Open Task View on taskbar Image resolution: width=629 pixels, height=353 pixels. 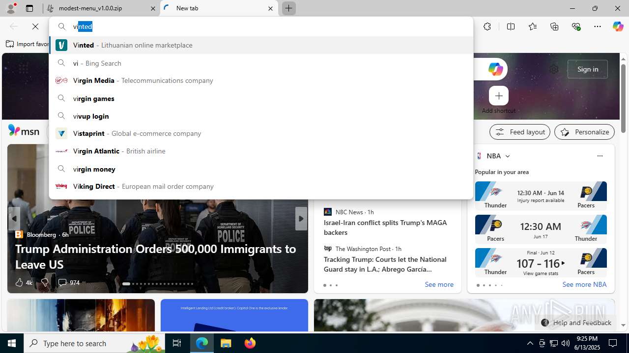click(x=177, y=343)
